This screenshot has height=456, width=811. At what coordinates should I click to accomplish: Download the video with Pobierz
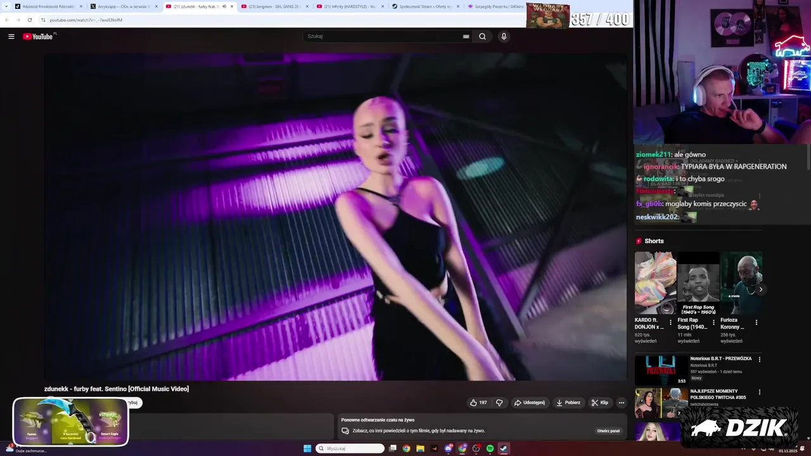pos(568,403)
